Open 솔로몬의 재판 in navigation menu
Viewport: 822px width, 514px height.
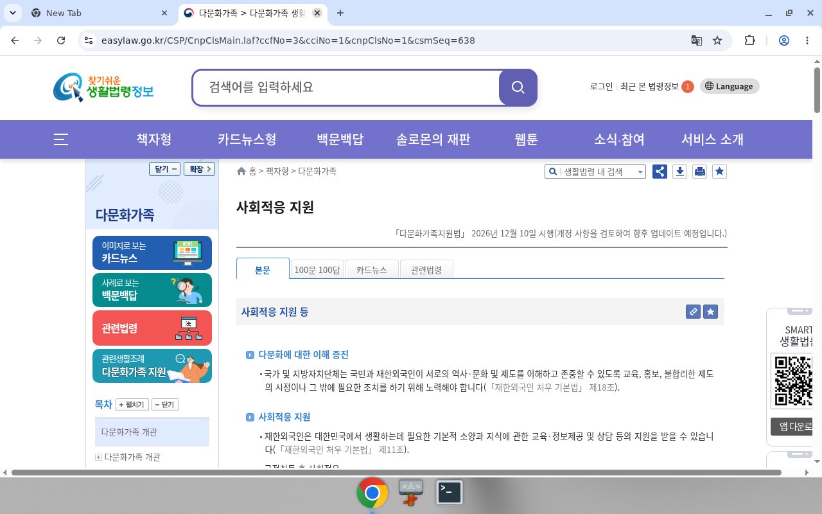point(433,139)
